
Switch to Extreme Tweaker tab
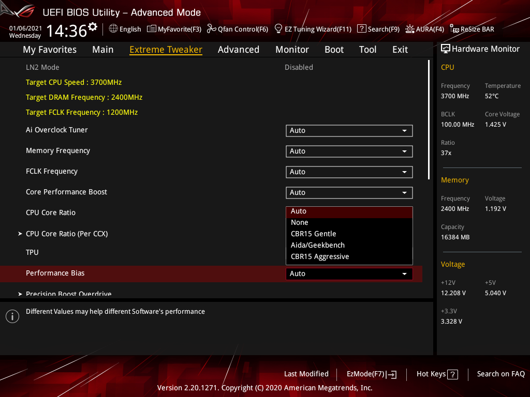[166, 50]
